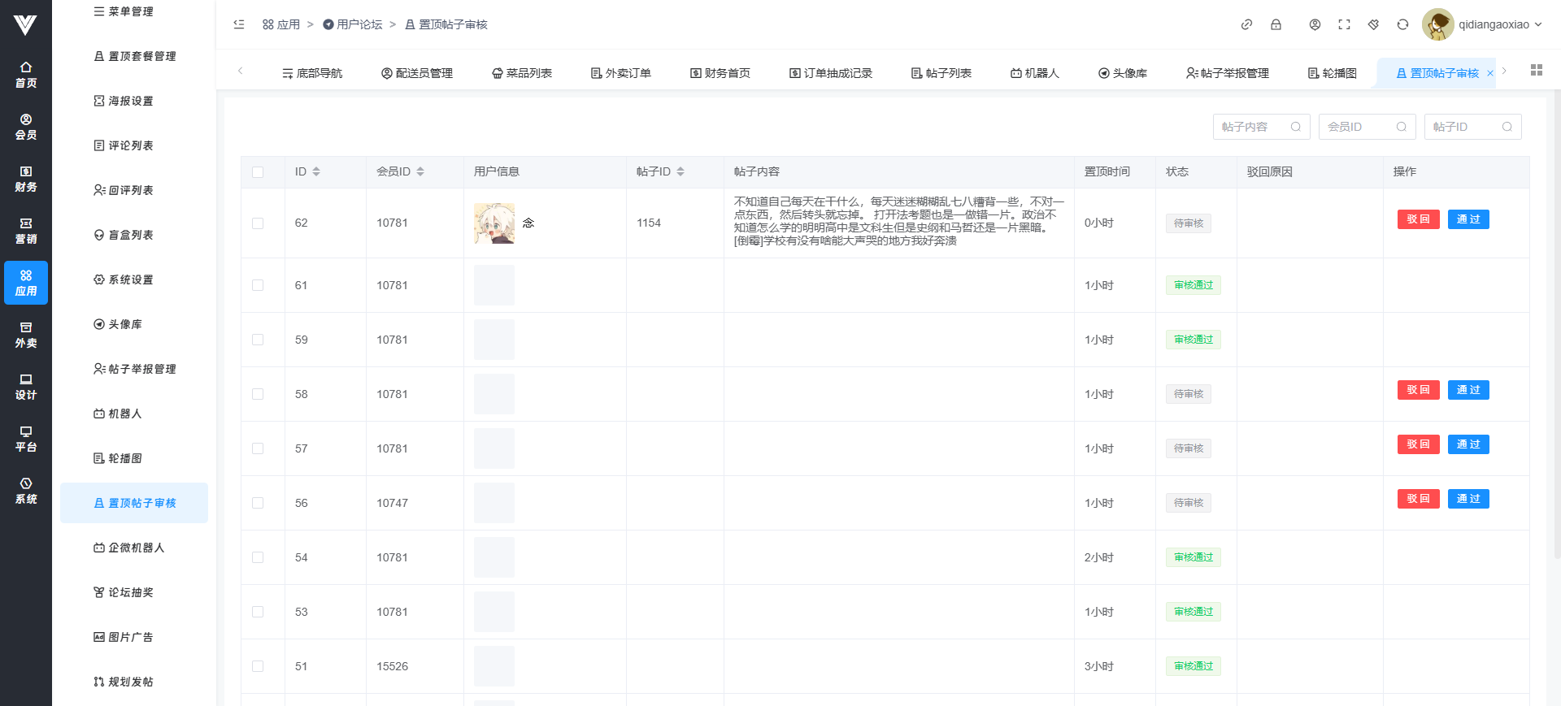Check the checkbox for row ID 62
Image resolution: width=1561 pixels, height=706 pixels.
coord(258,223)
